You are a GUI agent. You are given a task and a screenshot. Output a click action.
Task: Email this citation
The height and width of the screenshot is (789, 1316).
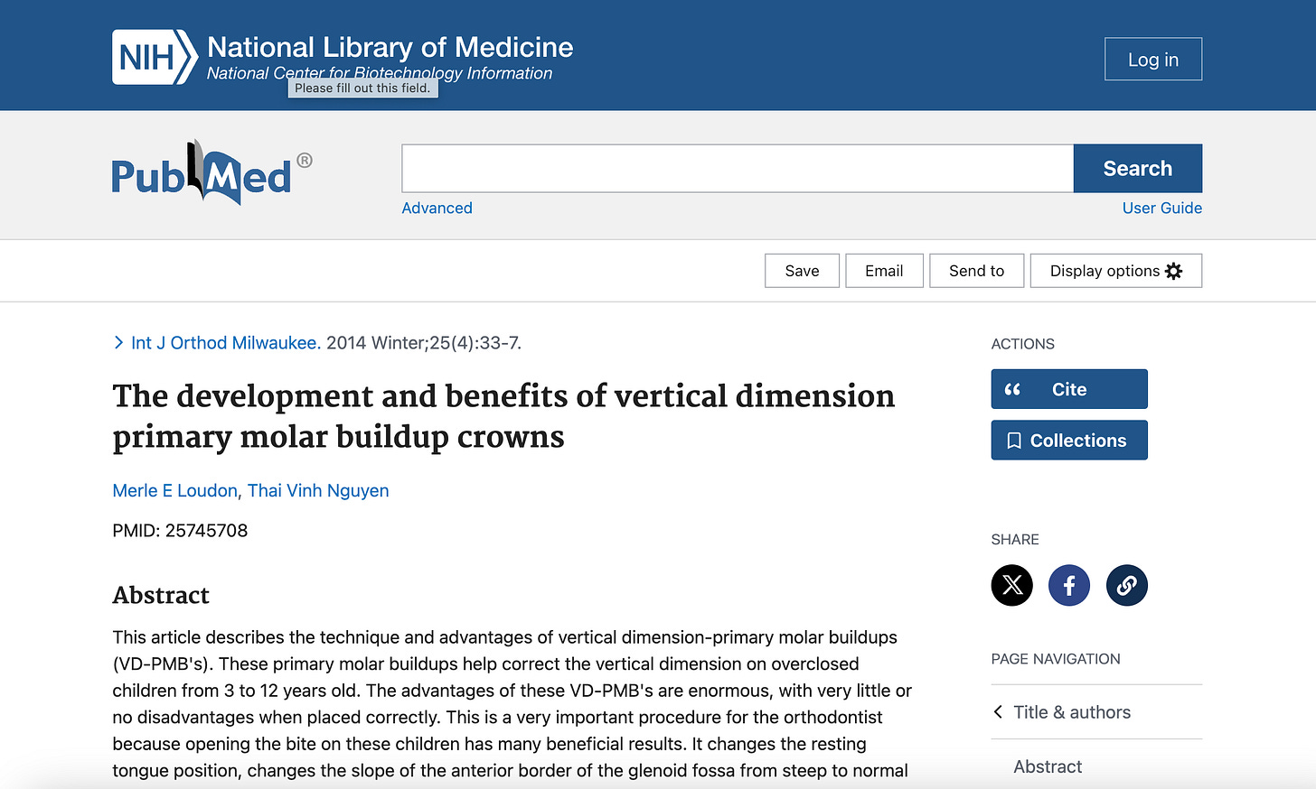tap(884, 271)
